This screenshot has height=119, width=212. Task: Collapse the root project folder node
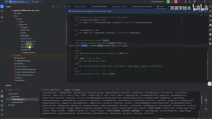tap(11, 10)
